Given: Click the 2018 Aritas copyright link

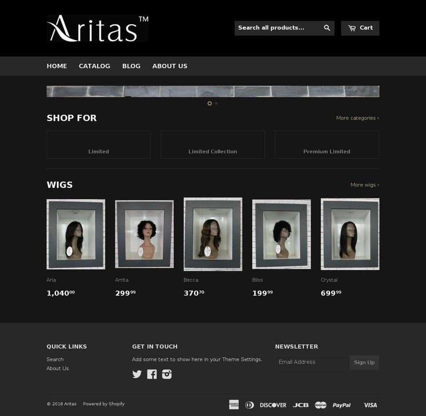Looking at the screenshot, I should pyautogui.click(x=62, y=404).
